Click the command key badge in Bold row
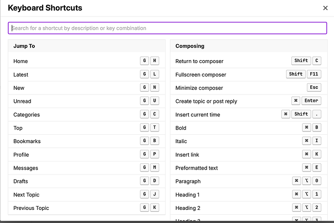The height and width of the screenshot is (223, 334). [x=306, y=128]
